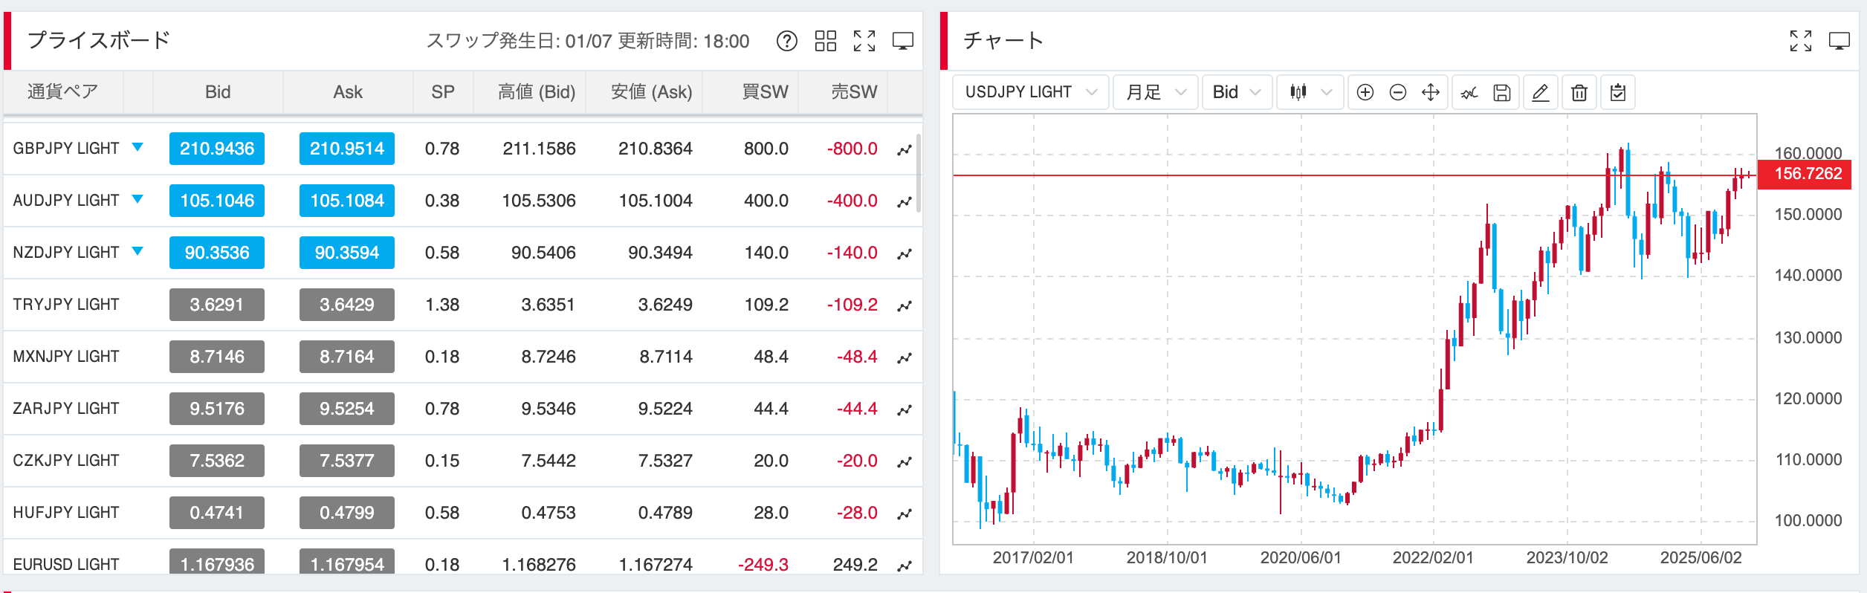This screenshot has width=1867, height=593.
Task: Click the GBPJPY Ask price 210.9514
Action: (x=346, y=149)
